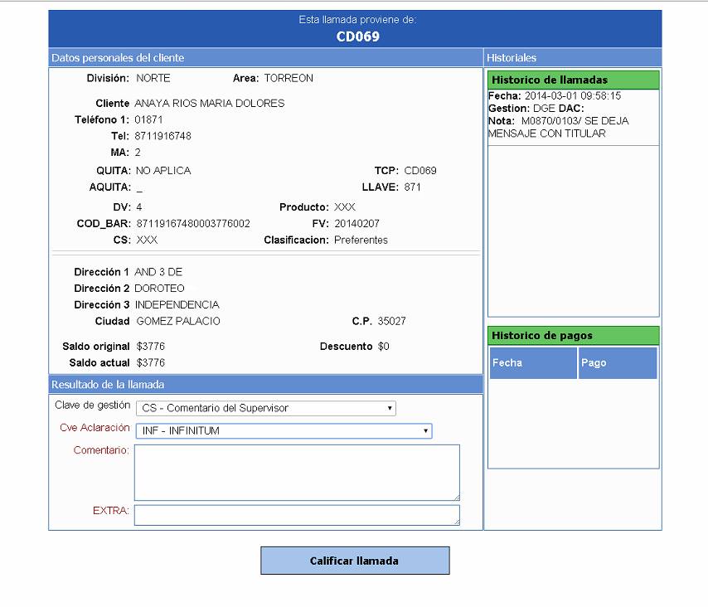Click the Historiales section heading
This screenshot has width=708, height=607.
(512, 58)
